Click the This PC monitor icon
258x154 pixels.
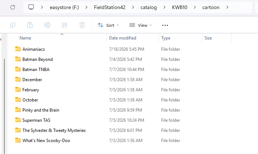tap(31, 7)
